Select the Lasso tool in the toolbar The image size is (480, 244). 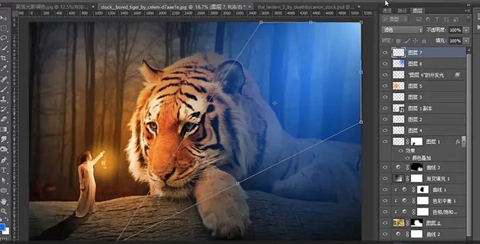pyautogui.click(x=4, y=38)
